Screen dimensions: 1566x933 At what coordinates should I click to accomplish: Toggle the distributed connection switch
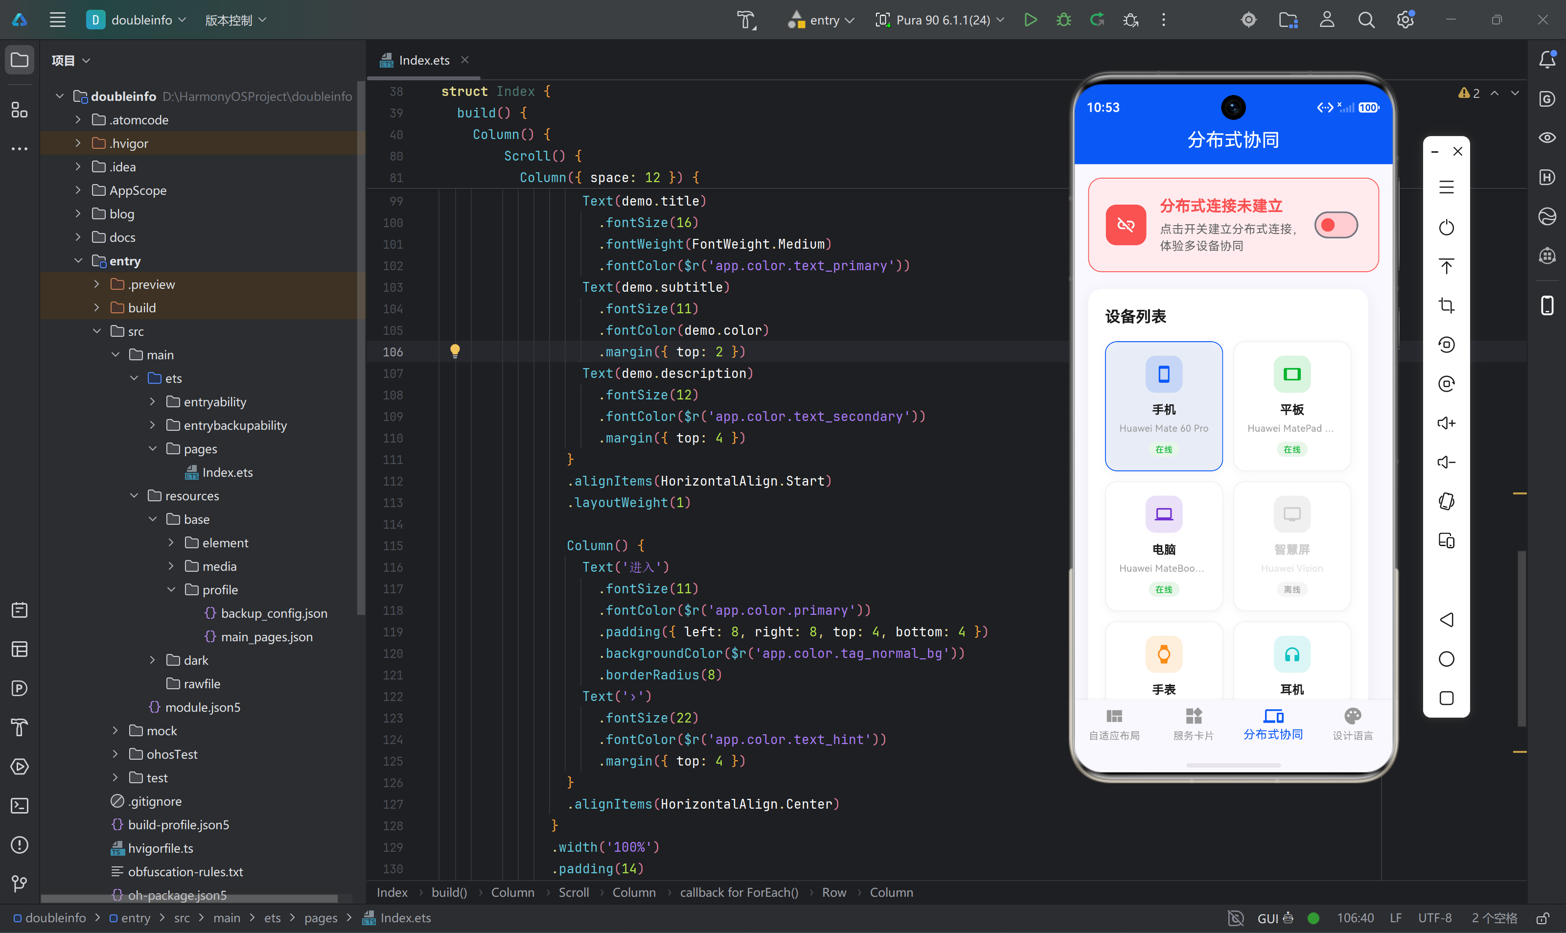[x=1336, y=225]
